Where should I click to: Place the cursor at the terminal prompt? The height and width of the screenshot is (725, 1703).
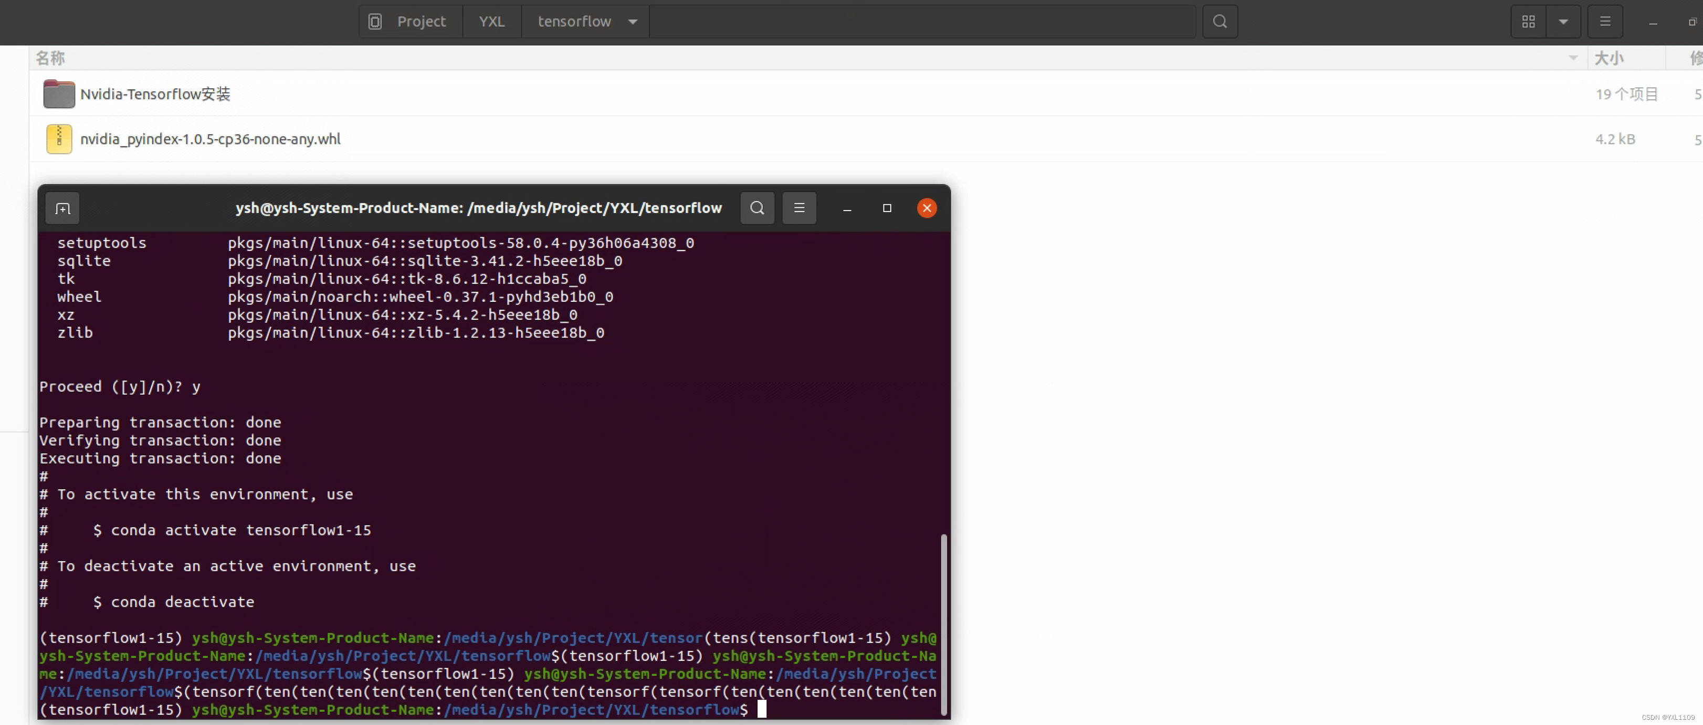point(762,710)
